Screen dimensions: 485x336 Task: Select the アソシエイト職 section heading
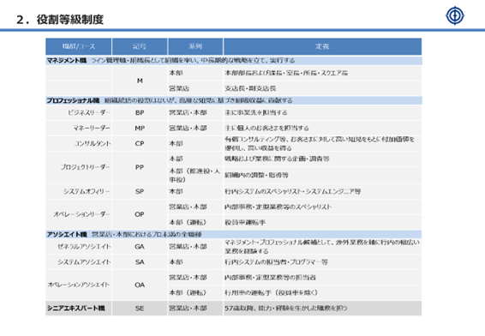click(x=67, y=235)
